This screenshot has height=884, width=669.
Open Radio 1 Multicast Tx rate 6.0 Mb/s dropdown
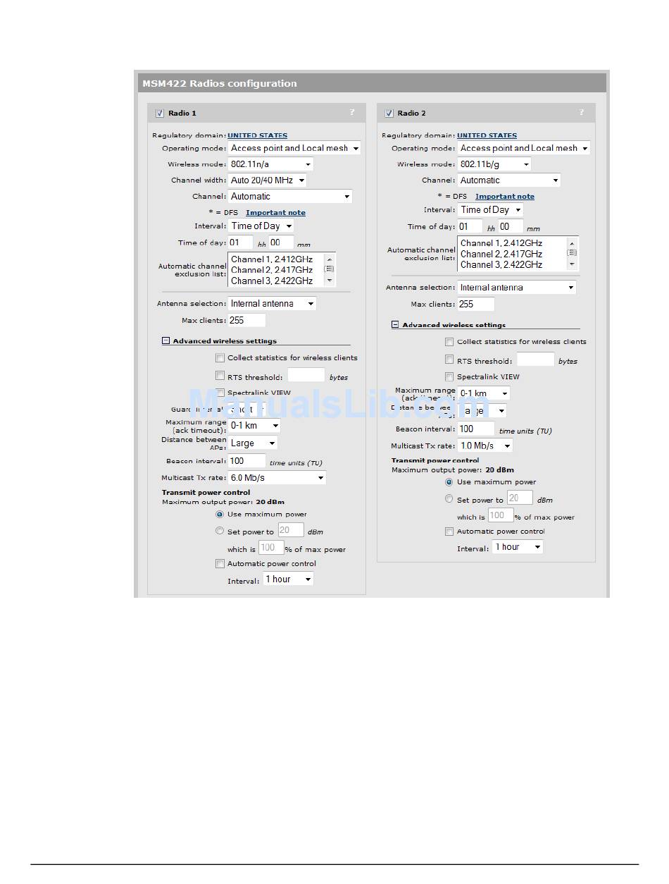(x=277, y=478)
